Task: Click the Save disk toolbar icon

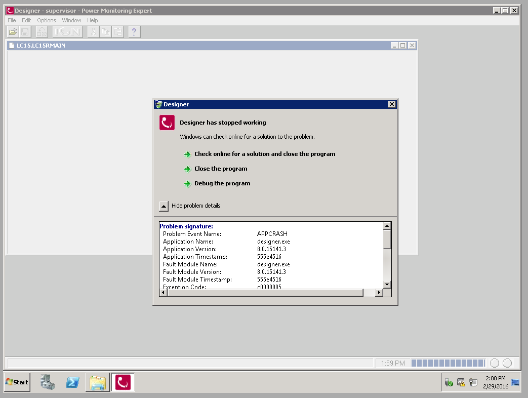Action: pyautogui.click(x=25, y=32)
